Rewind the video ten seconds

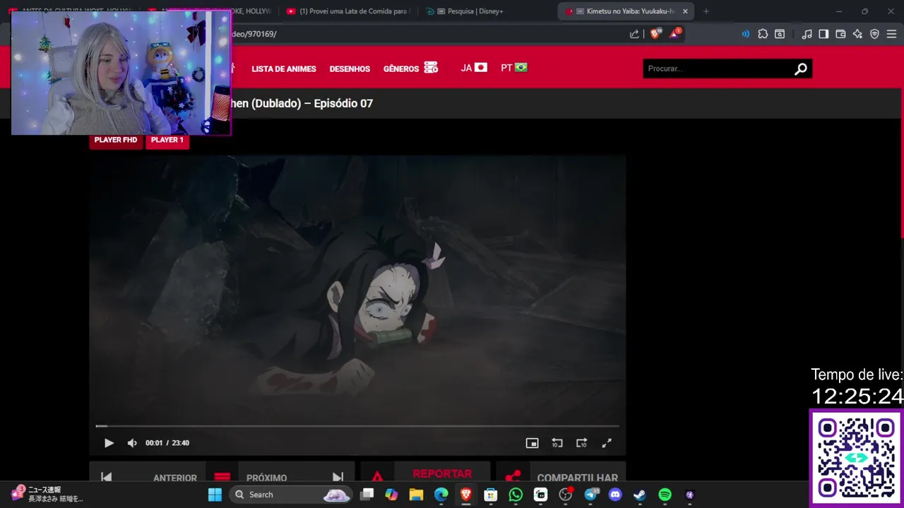(557, 443)
